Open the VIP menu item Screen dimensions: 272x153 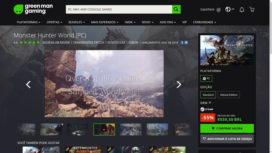coord(184,22)
